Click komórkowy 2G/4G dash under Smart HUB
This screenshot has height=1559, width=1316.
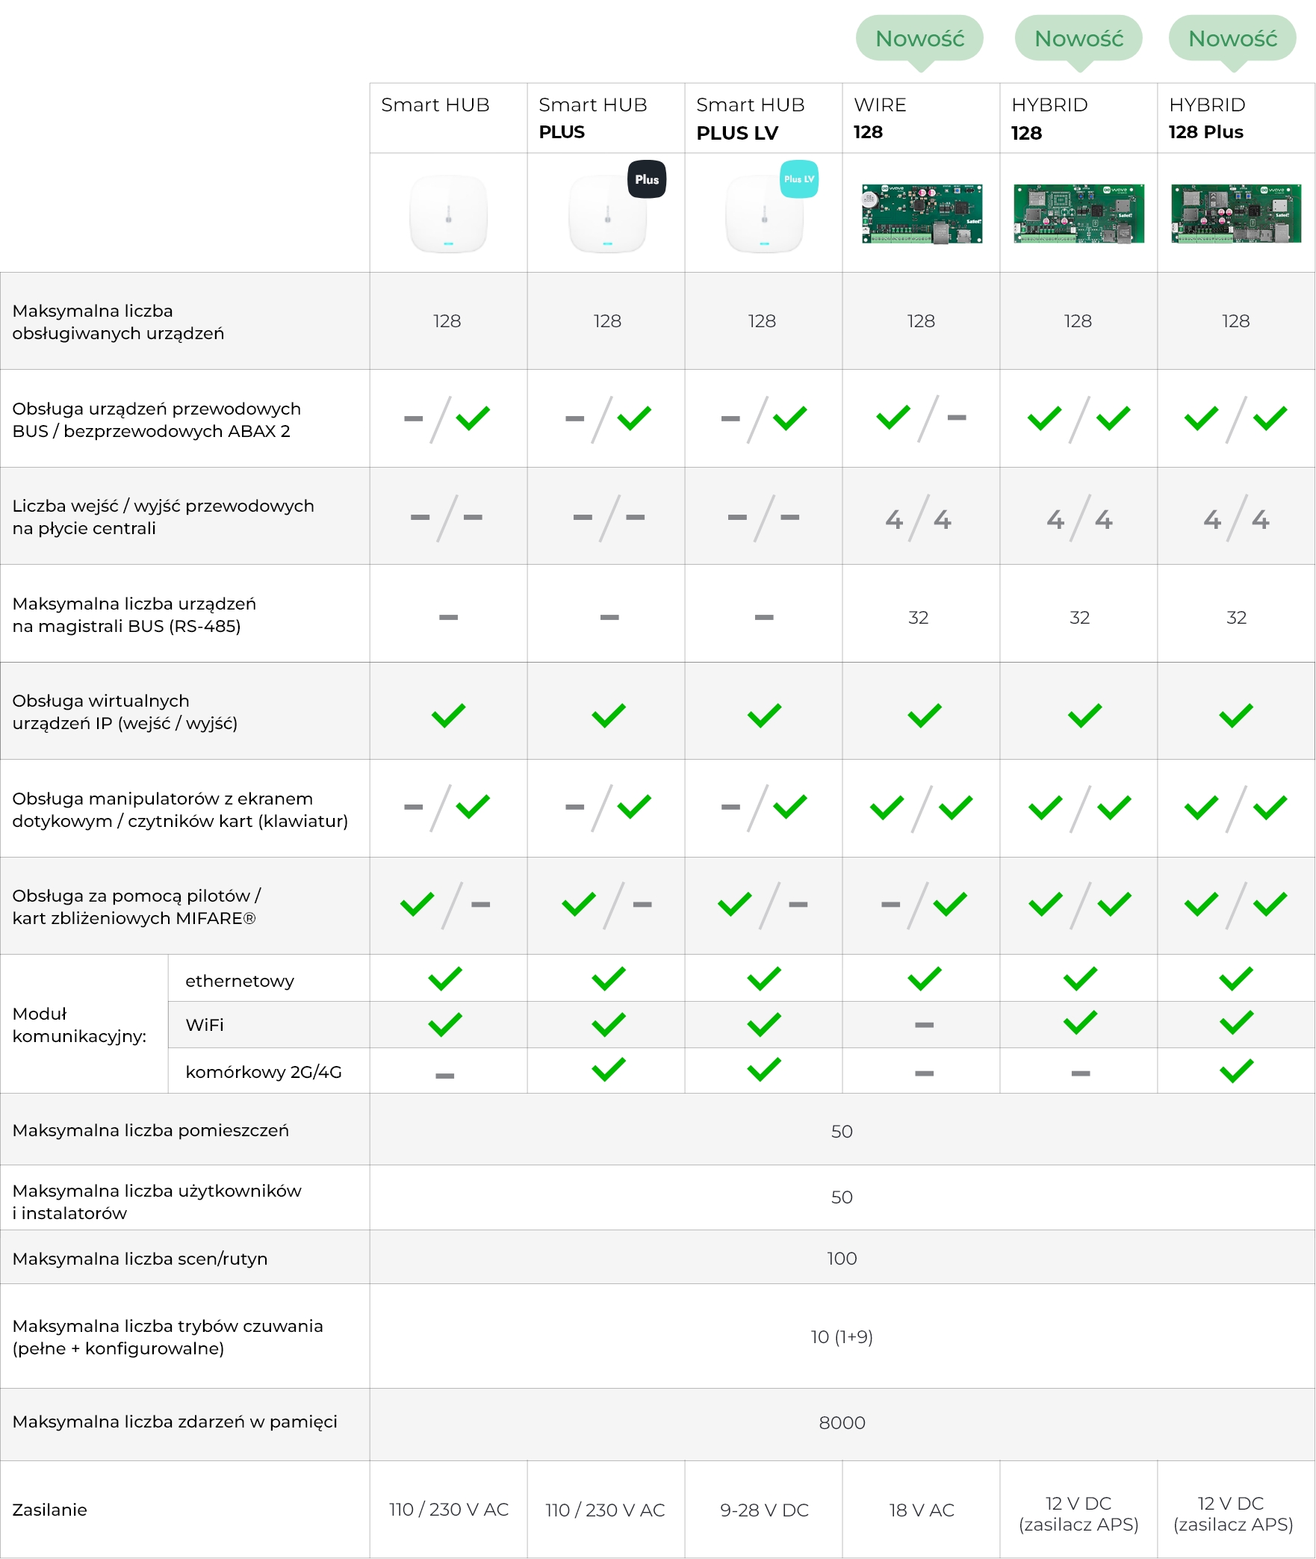[445, 1076]
